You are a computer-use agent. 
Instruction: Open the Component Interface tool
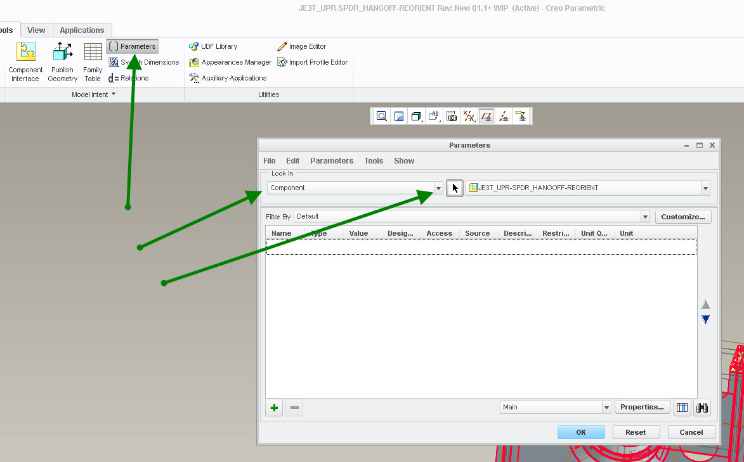coord(25,62)
